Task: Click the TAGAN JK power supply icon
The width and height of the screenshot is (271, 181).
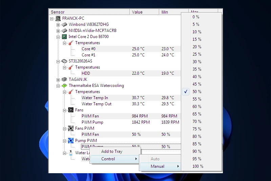Action: (64, 79)
